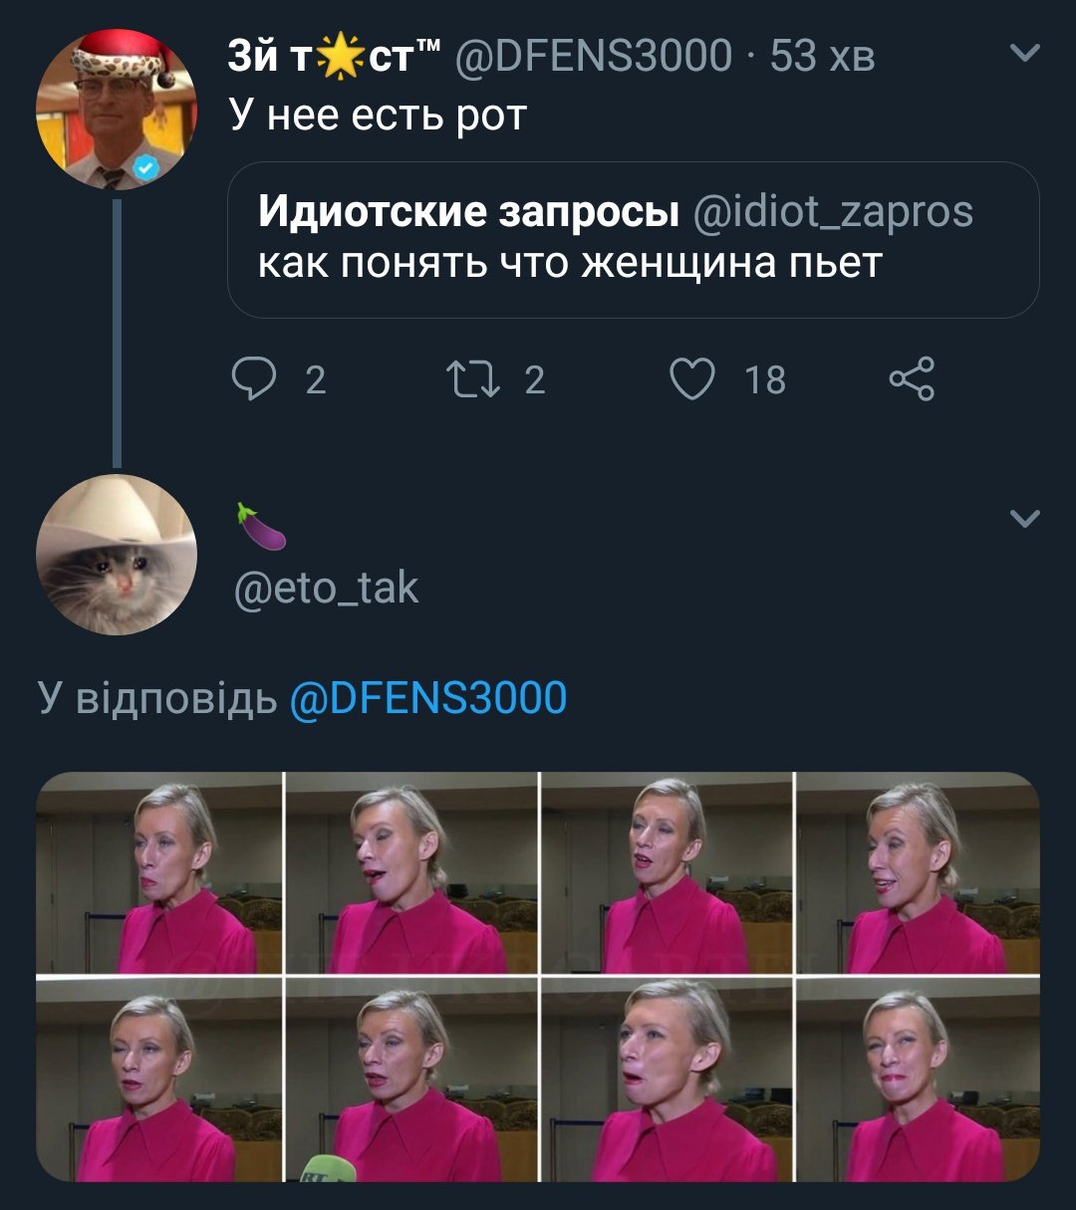
Task: Open the share icon beside 18 likes
Action: point(912,378)
